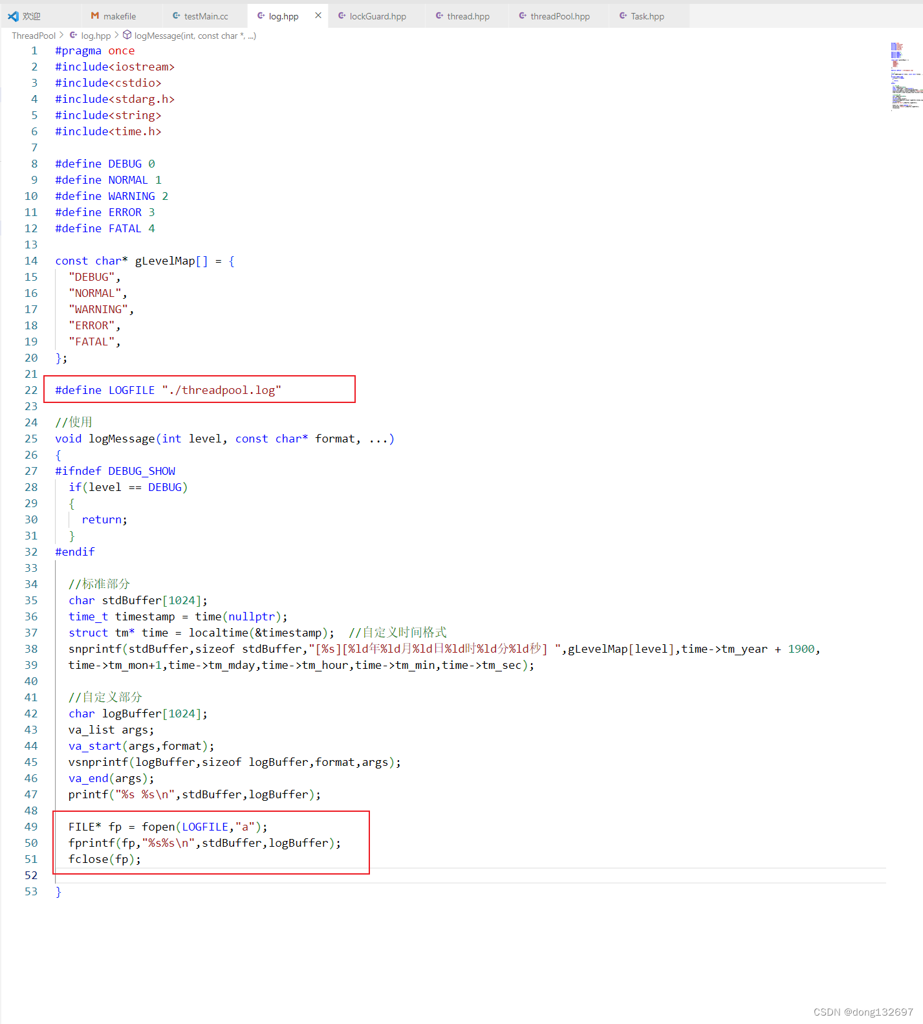923x1024 pixels.
Task: Click log.hpp in the breadcrumb
Action: pos(96,36)
